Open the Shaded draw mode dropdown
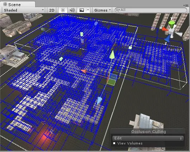Image resolution: width=190 pixels, height=152 pixels. pos(24,10)
